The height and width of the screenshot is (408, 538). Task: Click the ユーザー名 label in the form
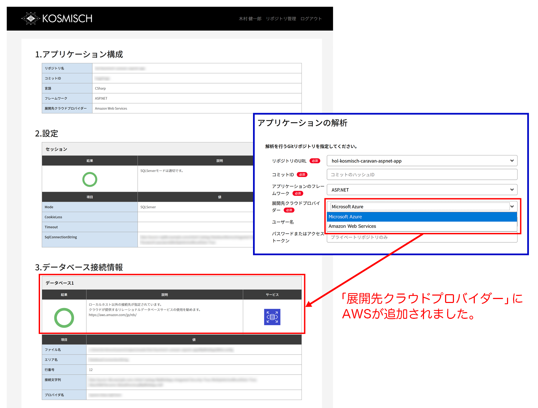(x=283, y=222)
